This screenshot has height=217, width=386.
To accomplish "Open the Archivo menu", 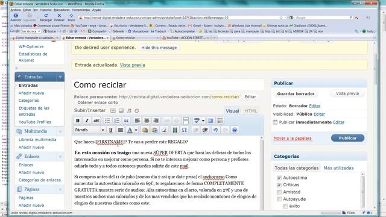I will pyautogui.click(x=16, y=10).
